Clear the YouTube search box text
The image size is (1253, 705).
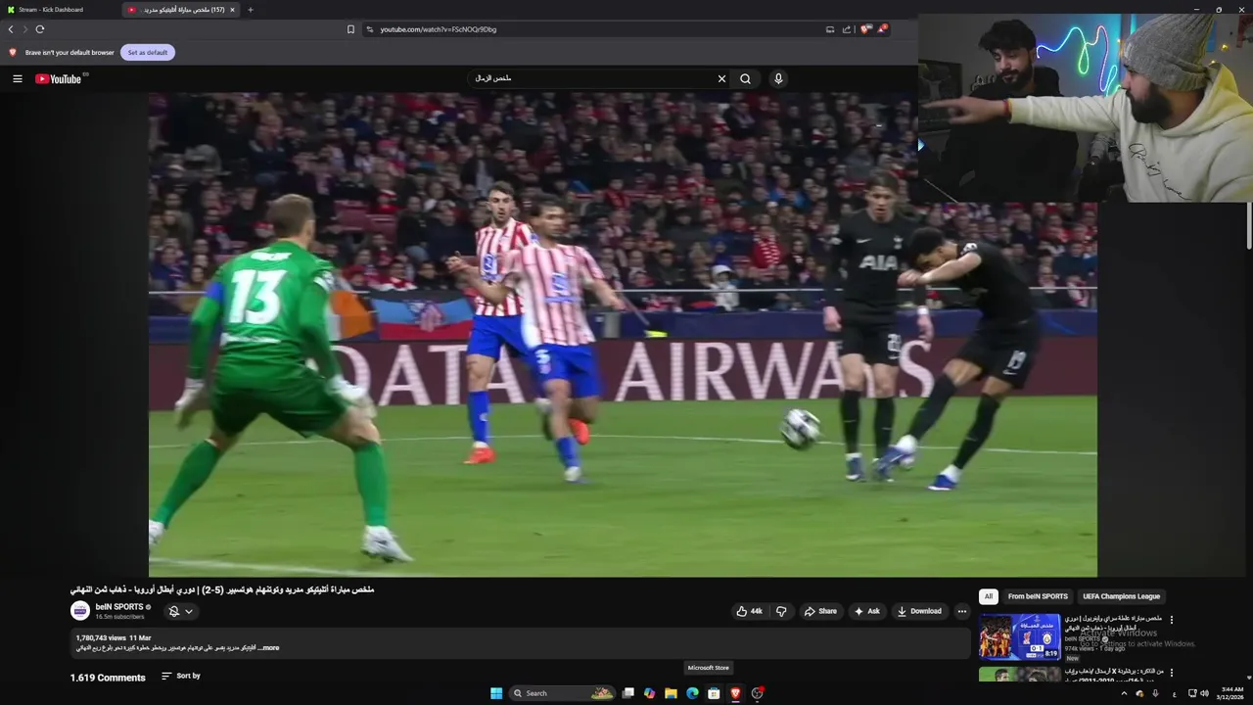721,78
